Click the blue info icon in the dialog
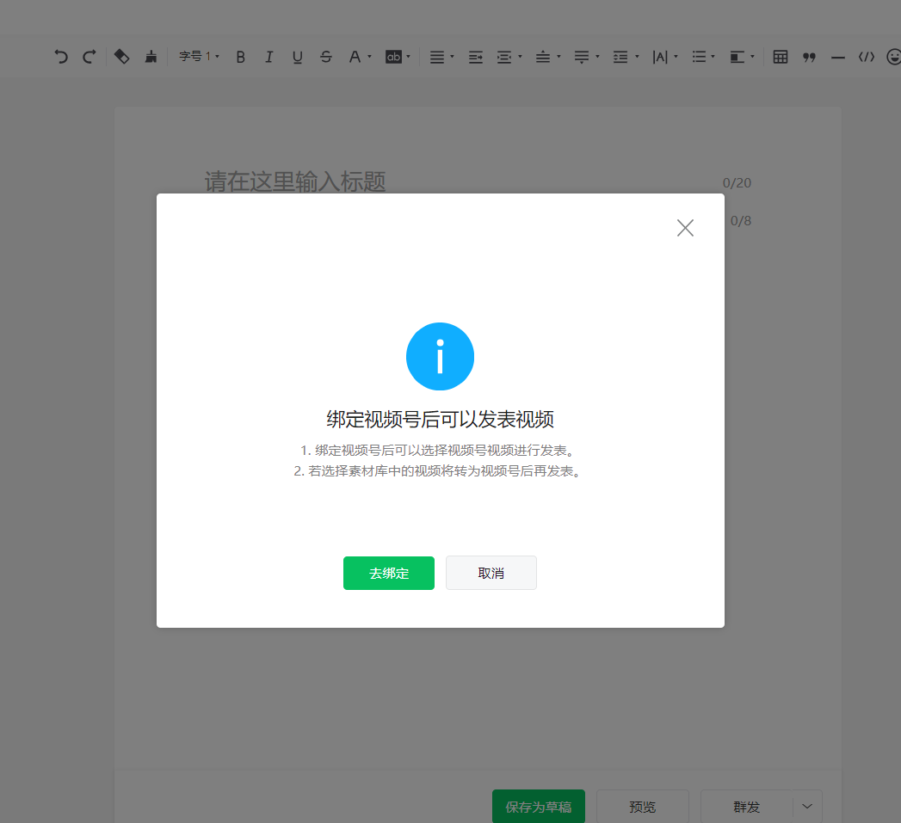901x823 pixels. [440, 357]
